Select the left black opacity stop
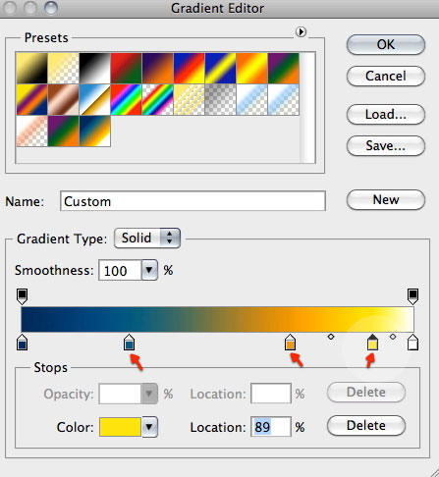 click(x=22, y=296)
